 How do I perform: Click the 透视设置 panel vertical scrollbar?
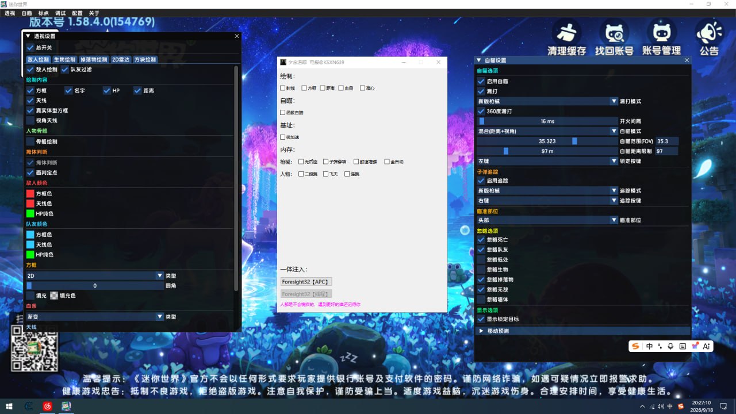(x=236, y=178)
